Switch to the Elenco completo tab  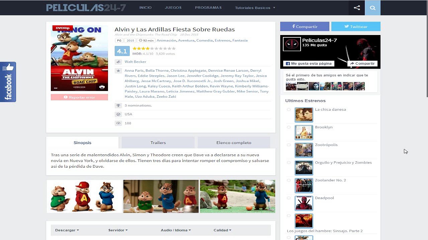tap(234, 142)
